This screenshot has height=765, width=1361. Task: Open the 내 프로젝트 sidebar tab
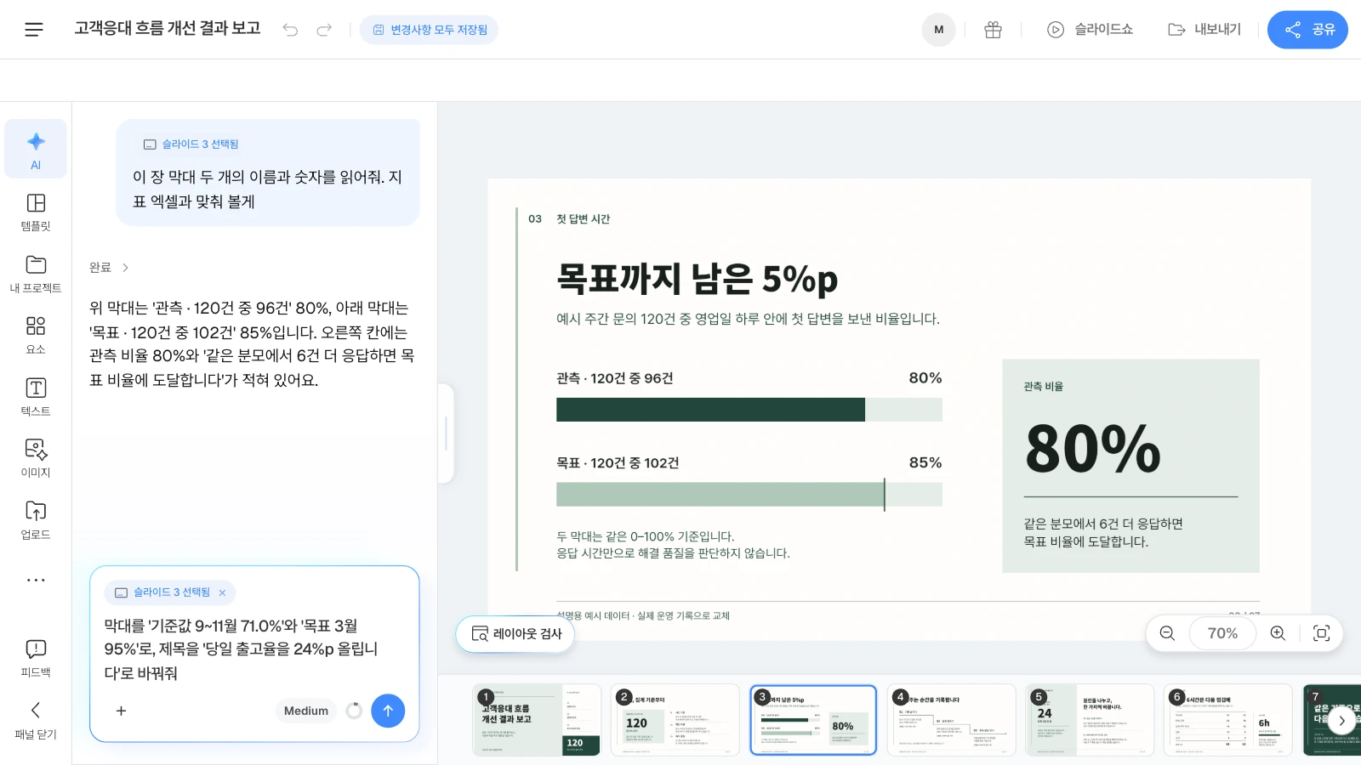point(36,273)
